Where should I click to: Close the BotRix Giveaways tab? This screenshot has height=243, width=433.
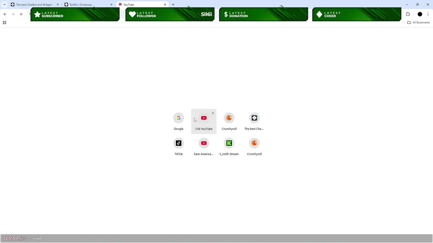pyautogui.click(x=111, y=4)
